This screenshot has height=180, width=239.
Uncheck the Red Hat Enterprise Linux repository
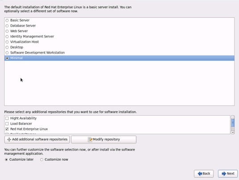[x=7, y=129]
